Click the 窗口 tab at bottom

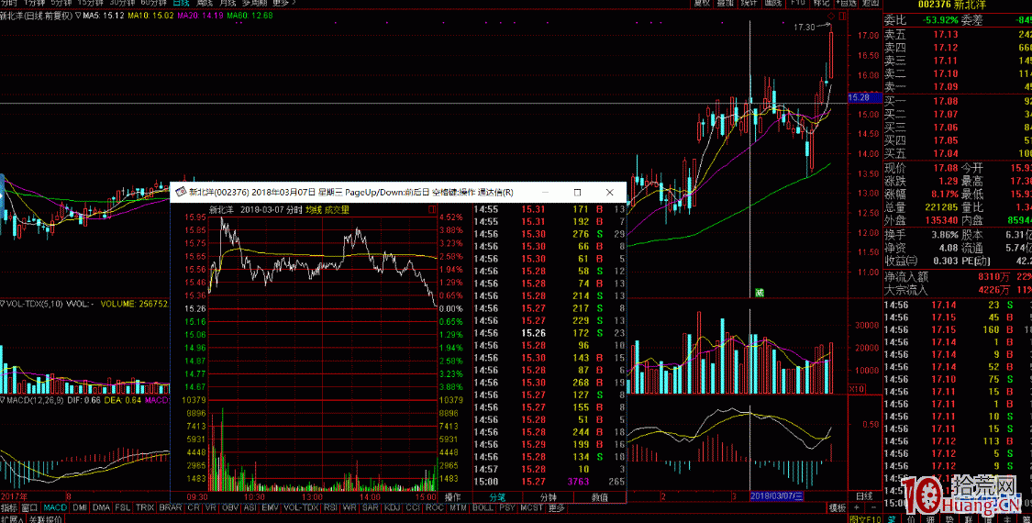[x=29, y=507]
